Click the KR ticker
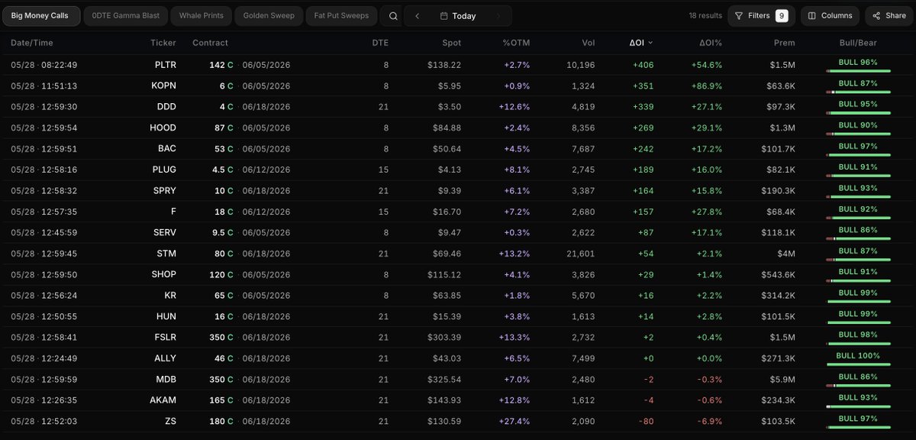The image size is (916, 440). pos(170,296)
